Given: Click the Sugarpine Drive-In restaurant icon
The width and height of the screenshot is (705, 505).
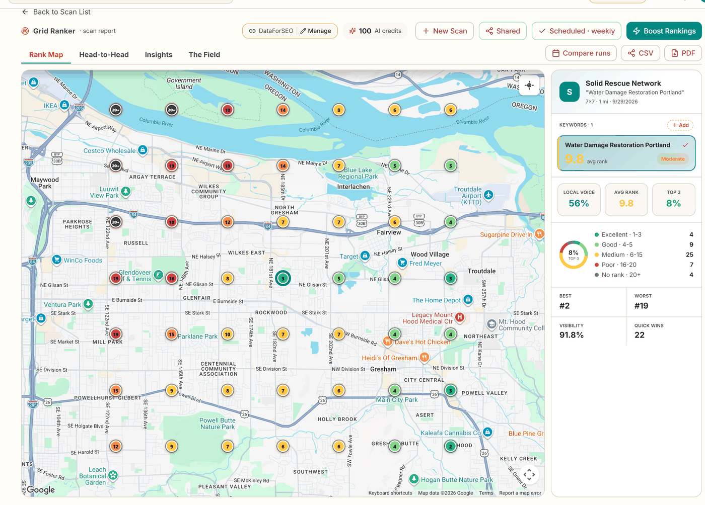Looking at the screenshot, I should pyautogui.click(x=539, y=234).
